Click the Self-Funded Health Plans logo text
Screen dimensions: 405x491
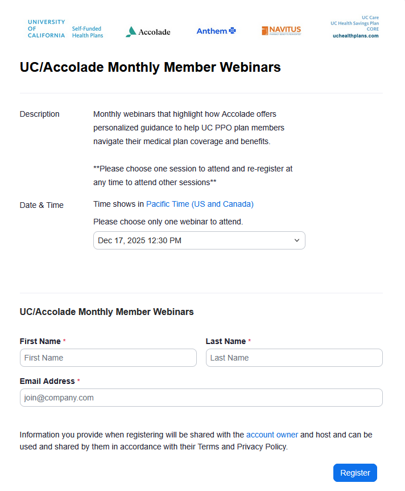coord(88,32)
